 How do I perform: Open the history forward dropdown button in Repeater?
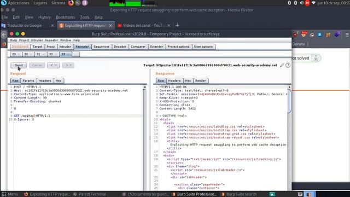pyautogui.click(x=68, y=65)
